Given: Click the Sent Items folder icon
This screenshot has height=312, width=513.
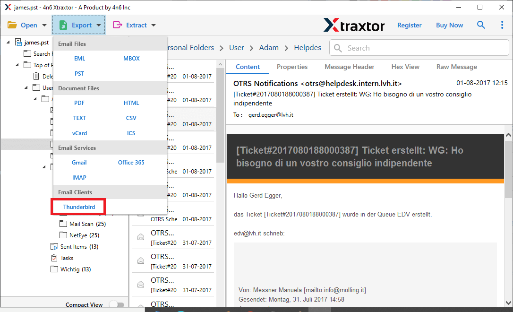Looking at the screenshot, I should (x=54, y=246).
